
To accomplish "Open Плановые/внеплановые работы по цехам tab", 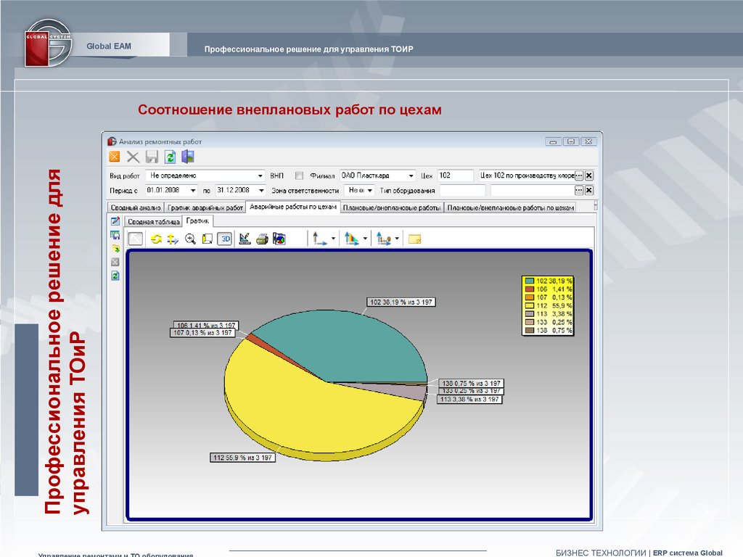I will 510,207.
